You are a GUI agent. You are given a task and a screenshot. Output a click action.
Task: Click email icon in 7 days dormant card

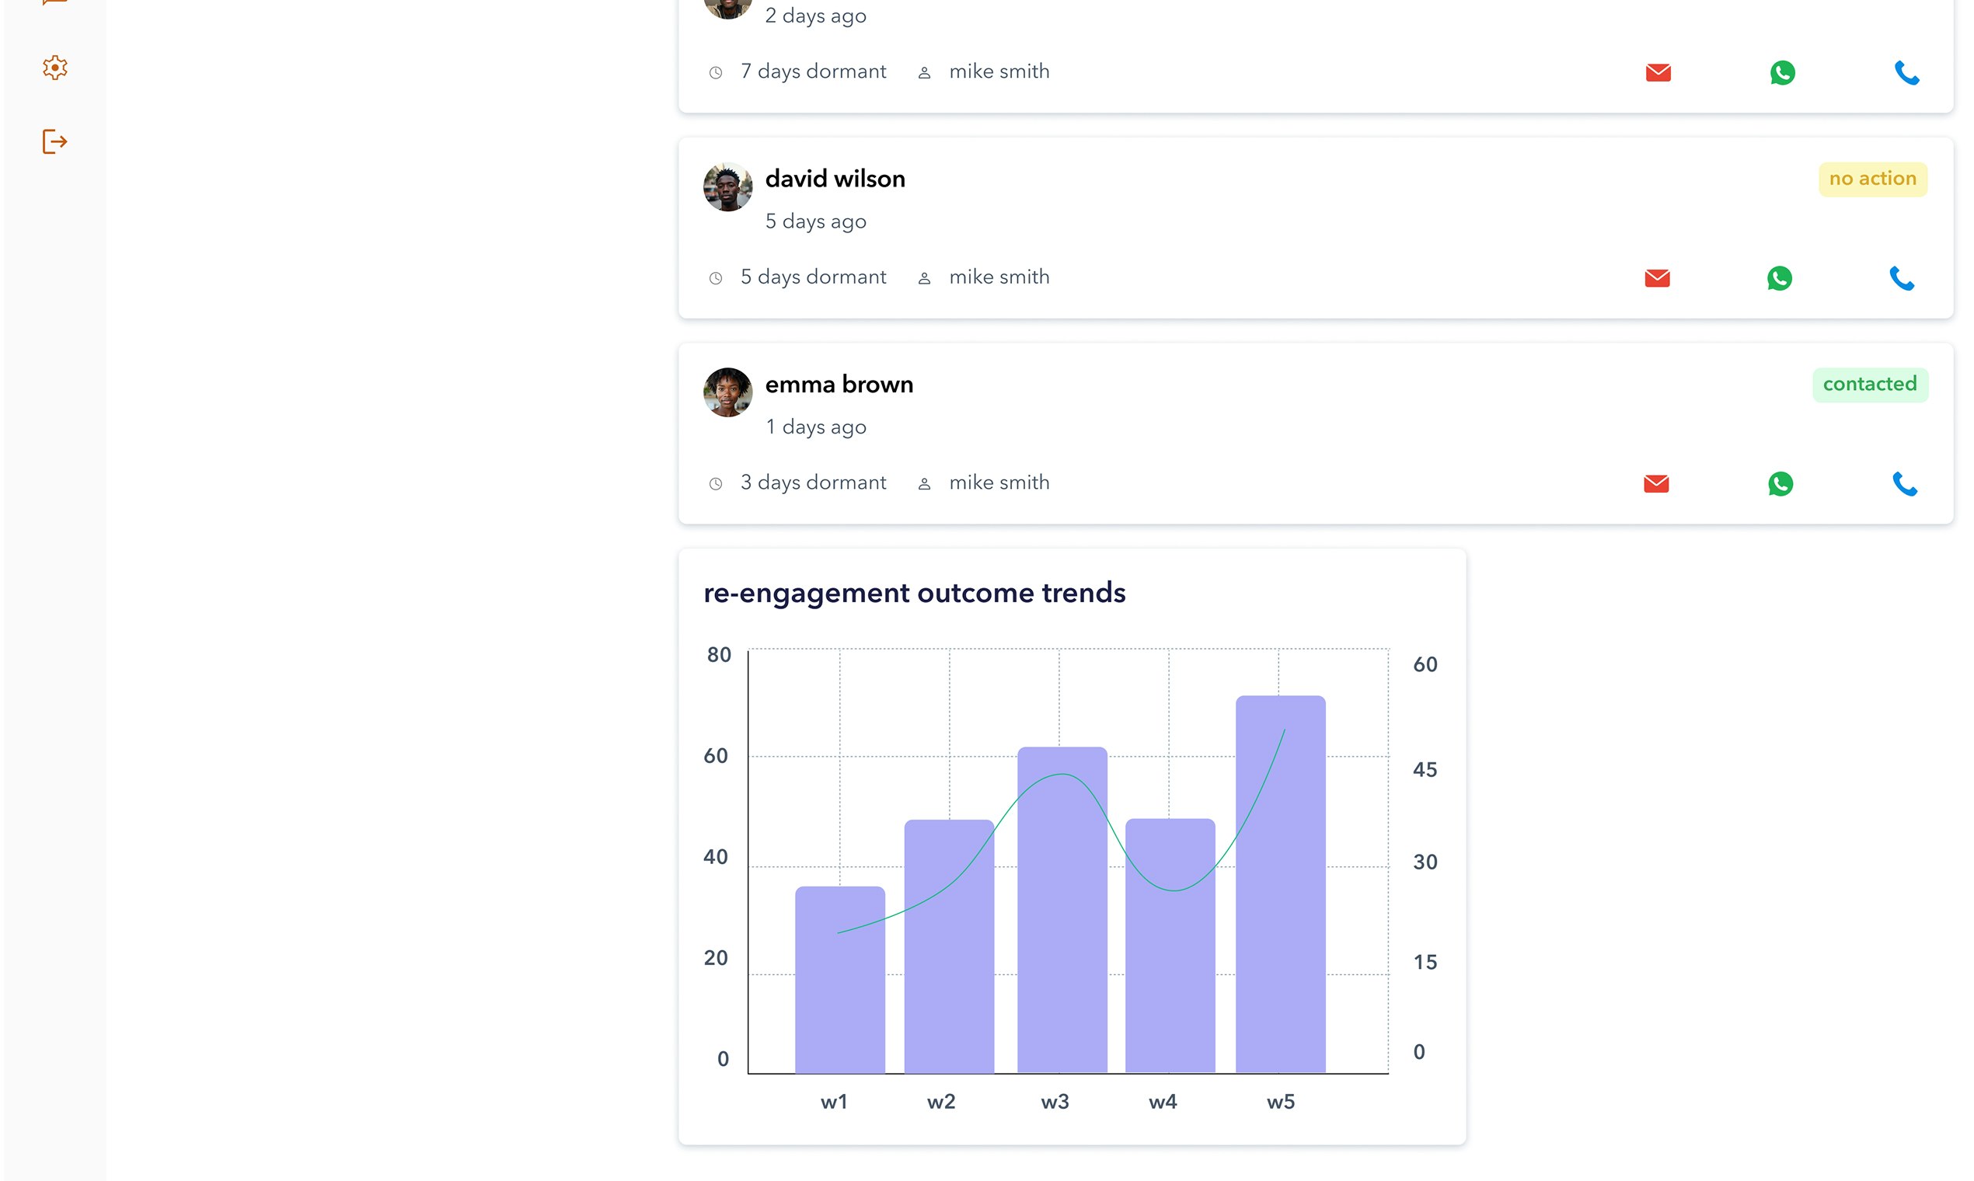[1657, 72]
